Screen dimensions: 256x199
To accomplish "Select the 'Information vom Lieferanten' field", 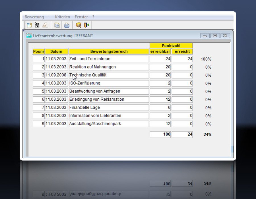I will point(109,116).
